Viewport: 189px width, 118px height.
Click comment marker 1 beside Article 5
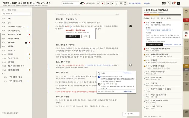click(131, 26)
